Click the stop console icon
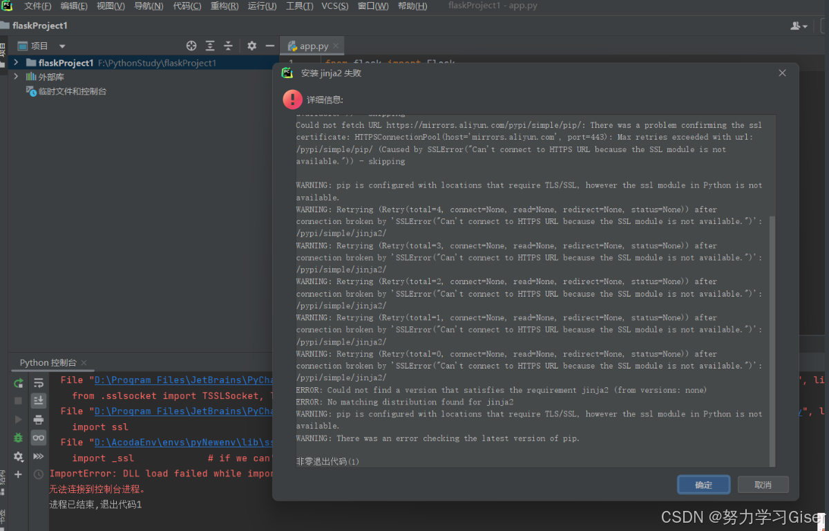The image size is (829, 531). [x=19, y=401]
